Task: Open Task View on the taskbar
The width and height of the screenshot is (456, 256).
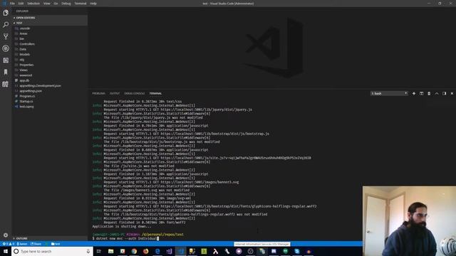Action: [x=99, y=251]
